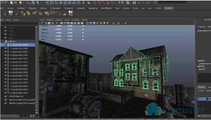Select polySurface13649 in the outliner
The width and height of the screenshot is (211, 120).
[x=20, y=45]
